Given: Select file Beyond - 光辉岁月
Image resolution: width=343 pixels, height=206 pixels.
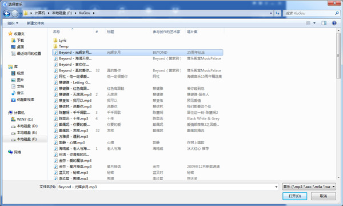Looking at the screenshot, I should pos(138,52).
